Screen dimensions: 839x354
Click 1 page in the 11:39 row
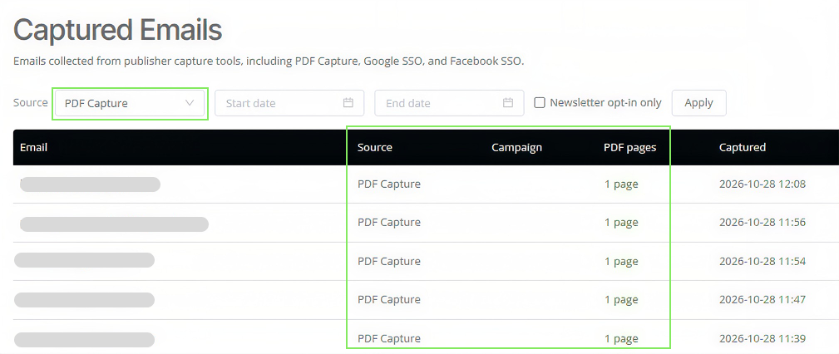point(621,339)
